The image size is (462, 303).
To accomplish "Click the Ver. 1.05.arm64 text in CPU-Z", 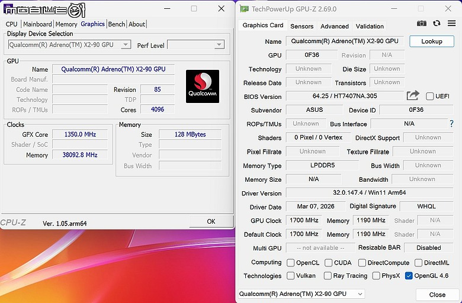I will (65, 224).
